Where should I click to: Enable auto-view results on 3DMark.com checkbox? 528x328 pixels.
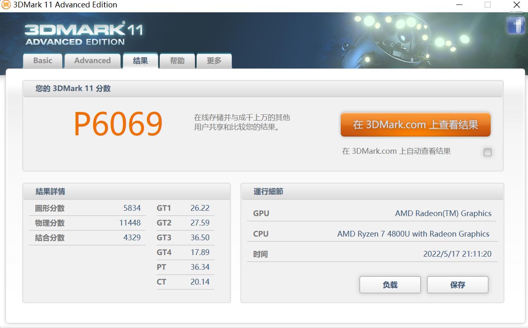(487, 153)
